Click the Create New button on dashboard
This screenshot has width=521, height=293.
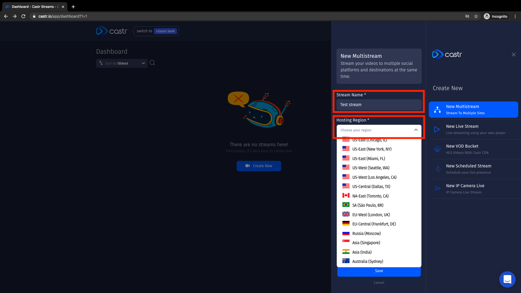click(259, 166)
